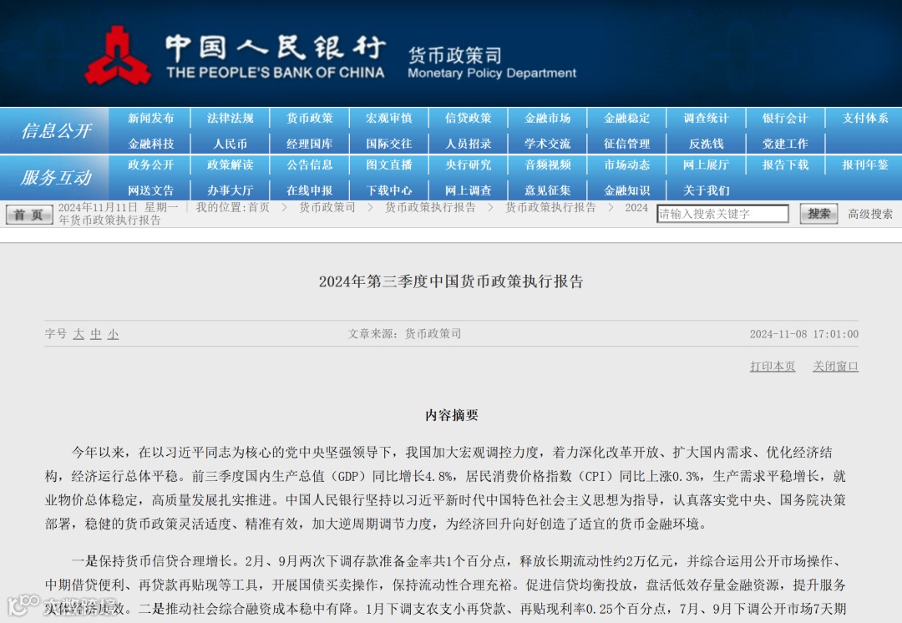Open 办事大厅 menu item
The image size is (902, 623).
pyautogui.click(x=231, y=190)
